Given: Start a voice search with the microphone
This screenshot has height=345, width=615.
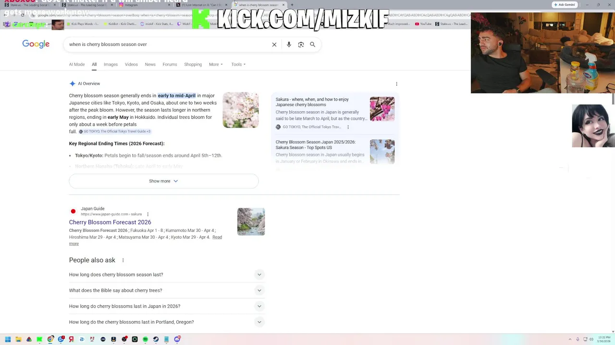Looking at the screenshot, I should pos(289,45).
